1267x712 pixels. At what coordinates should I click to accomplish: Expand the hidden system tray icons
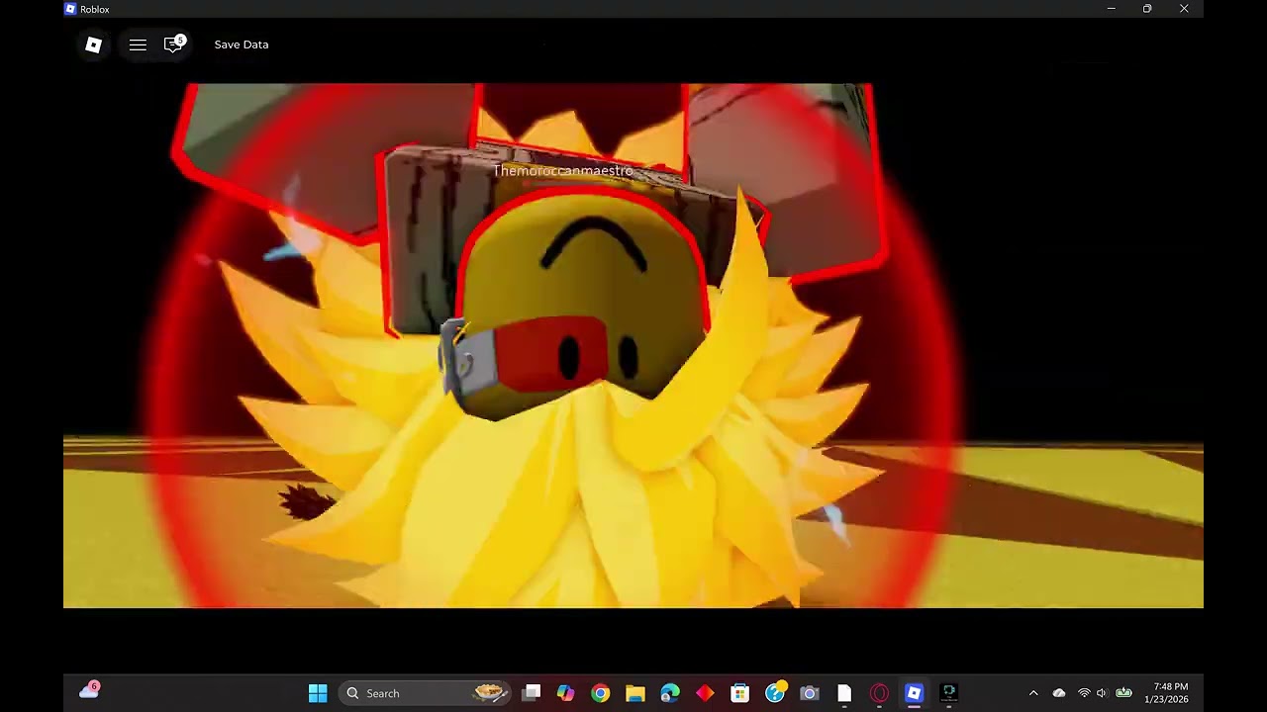point(1033,693)
